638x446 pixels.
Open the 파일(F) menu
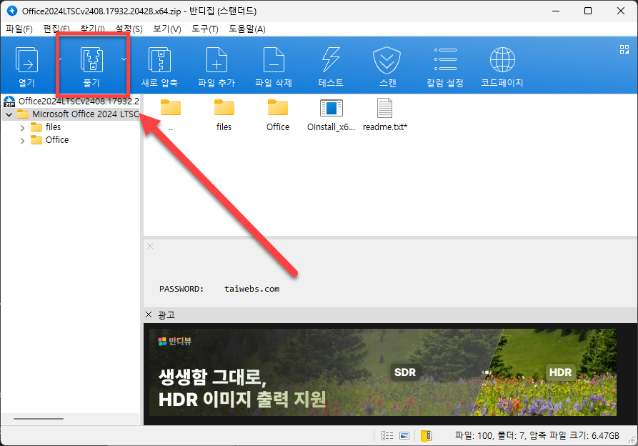coord(19,29)
